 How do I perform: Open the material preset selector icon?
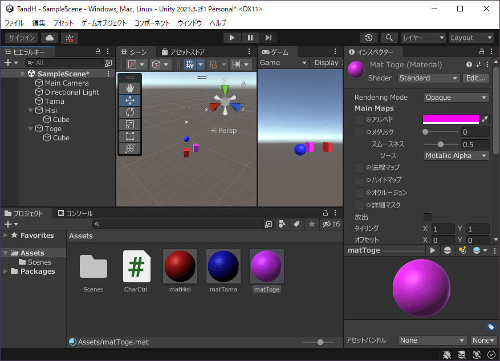point(478,65)
